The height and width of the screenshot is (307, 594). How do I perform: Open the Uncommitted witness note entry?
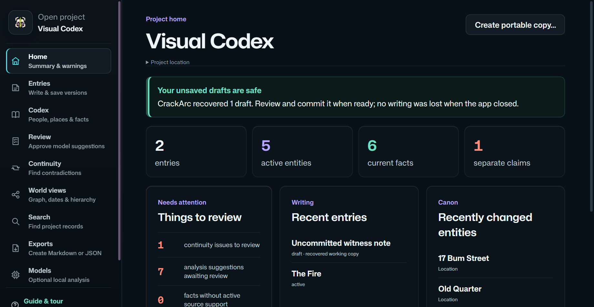349,248
